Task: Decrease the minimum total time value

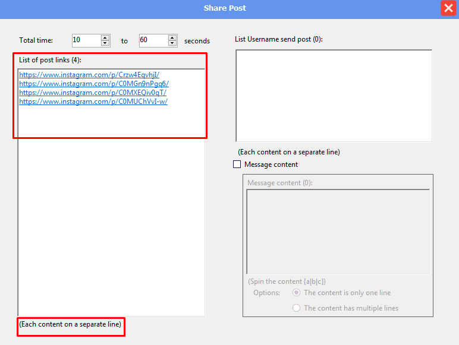Action: click(x=105, y=43)
